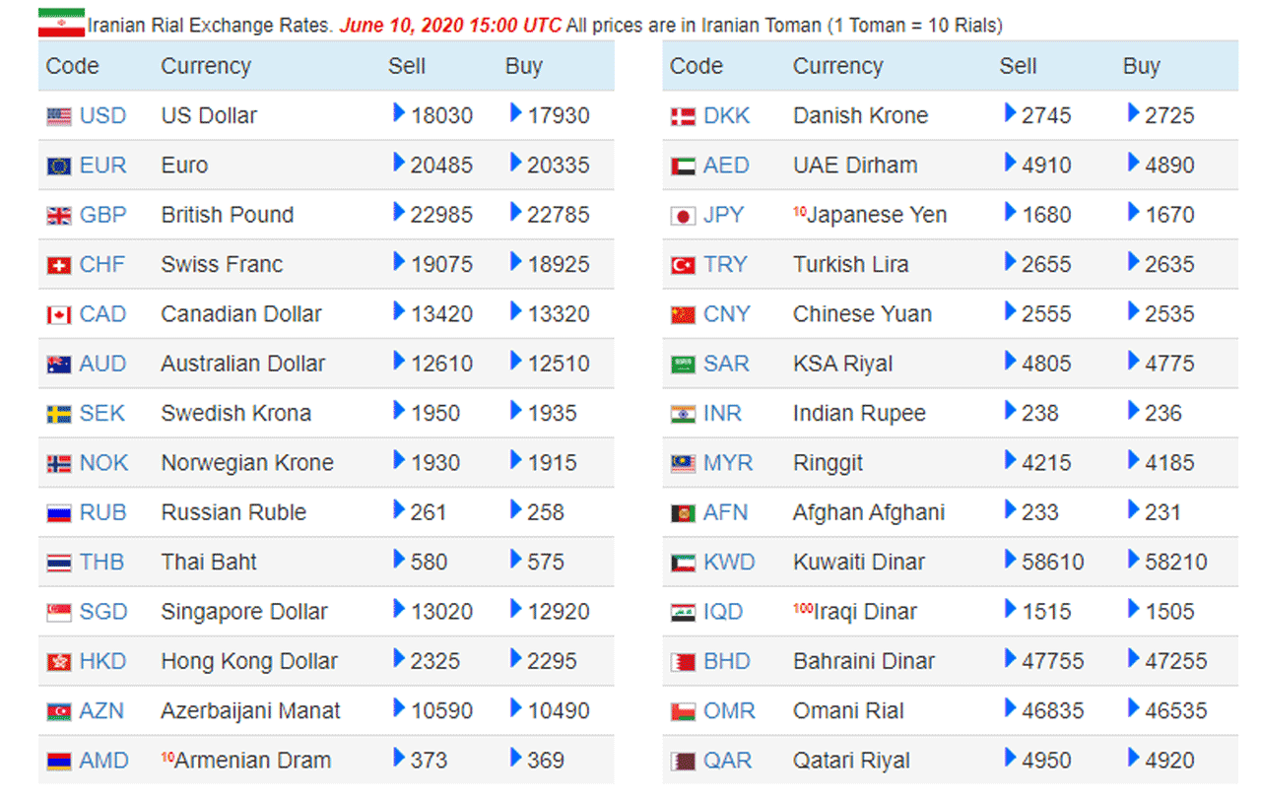This screenshot has width=1261, height=800.
Task: Click the Kuwait flag beside KWD
Action: (683, 564)
